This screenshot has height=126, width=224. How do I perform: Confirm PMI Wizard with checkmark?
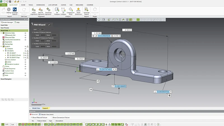point(49,25)
